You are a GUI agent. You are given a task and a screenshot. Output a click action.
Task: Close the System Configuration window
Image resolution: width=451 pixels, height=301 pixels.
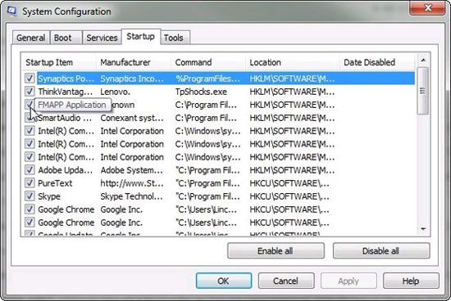click(428, 8)
